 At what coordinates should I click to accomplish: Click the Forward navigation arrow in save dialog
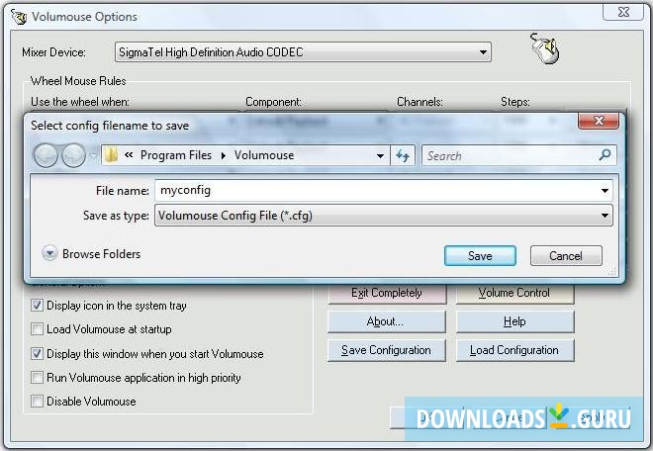pos(73,155)
